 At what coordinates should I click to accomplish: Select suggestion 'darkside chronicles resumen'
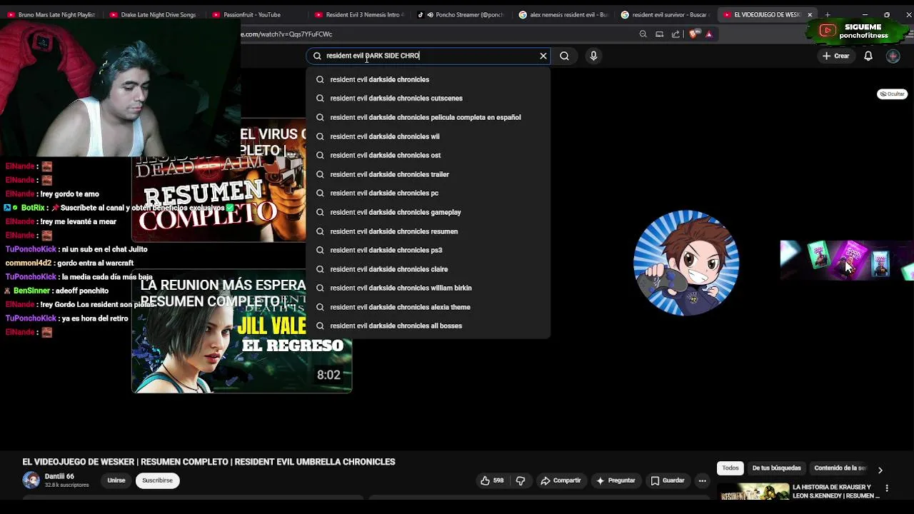coord(428,231)
